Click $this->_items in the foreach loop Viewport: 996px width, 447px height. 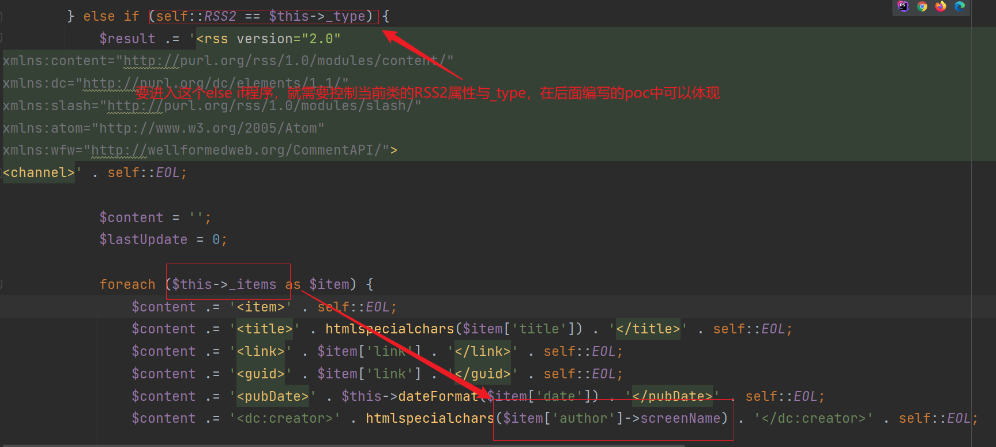(224, 284)
